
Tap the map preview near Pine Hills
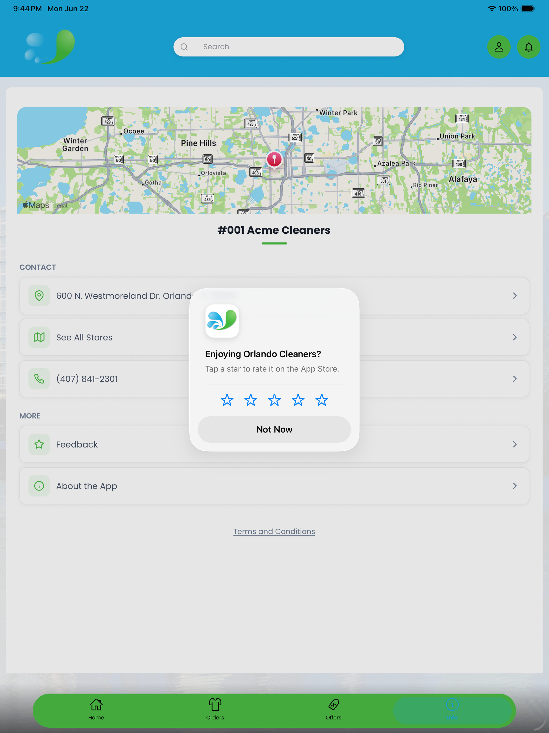[x=198, y=143]
